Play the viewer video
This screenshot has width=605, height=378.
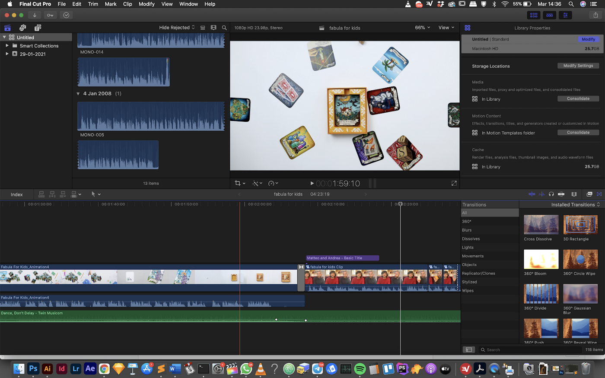pyautogui.click(x=312, y=184)
